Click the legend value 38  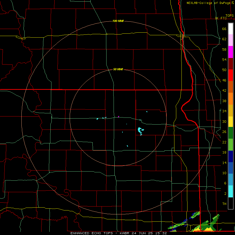click(224, 101)
